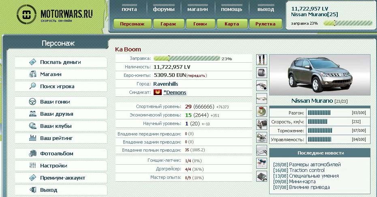Click the magnifier icon beside Поиск игрока

click(33, 86)
